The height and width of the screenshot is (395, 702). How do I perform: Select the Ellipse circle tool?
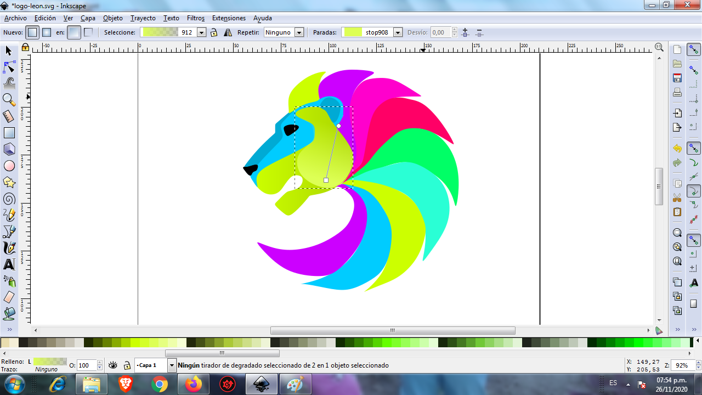pos(9,166)
